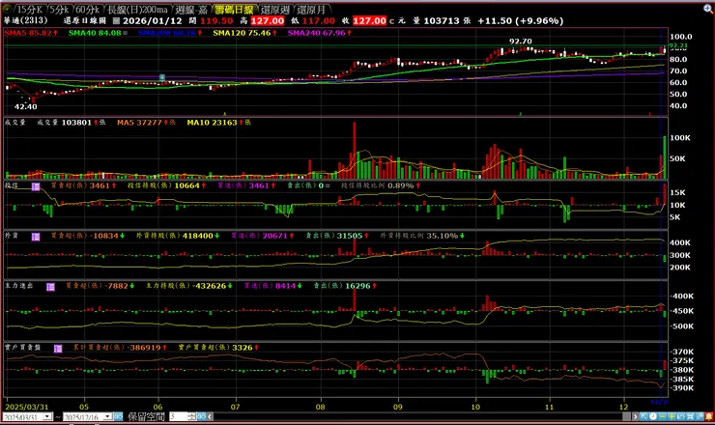Click the SMA120 75.46 indicator label

click(244, 33)
